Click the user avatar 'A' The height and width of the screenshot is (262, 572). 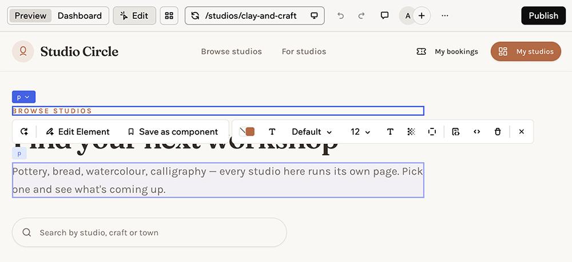(x=407, y=15)
